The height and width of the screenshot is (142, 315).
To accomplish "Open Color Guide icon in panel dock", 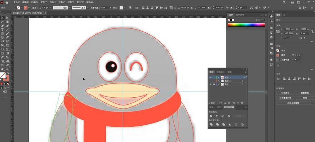I will coord(271,21).
